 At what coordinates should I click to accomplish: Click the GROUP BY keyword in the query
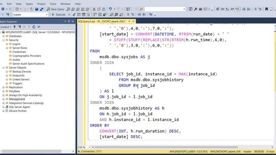point(129,85)
